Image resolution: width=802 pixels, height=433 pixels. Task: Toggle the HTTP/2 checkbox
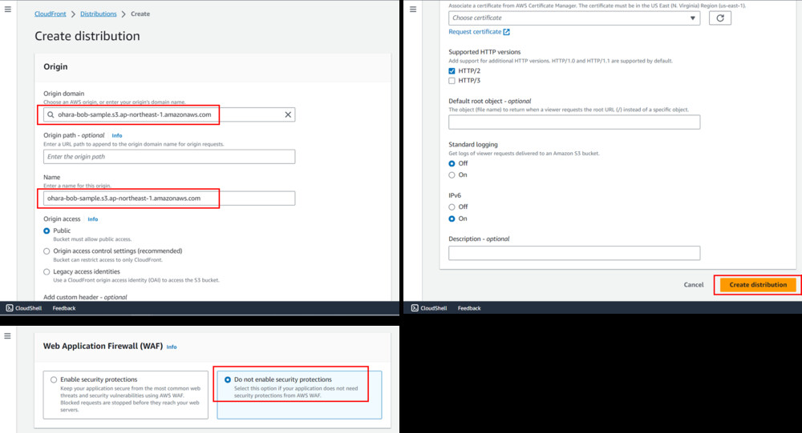452,71
